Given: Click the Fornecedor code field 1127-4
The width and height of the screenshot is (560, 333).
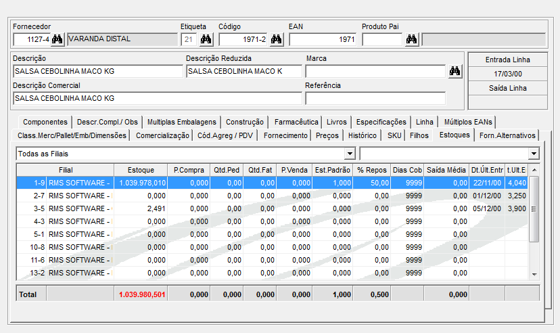Looking at the screenshot, I should [x=32, y=39].
